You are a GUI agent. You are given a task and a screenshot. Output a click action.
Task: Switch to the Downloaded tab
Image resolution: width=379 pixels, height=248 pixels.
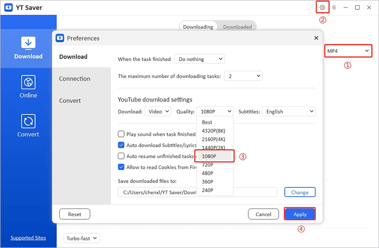[237, 27]
